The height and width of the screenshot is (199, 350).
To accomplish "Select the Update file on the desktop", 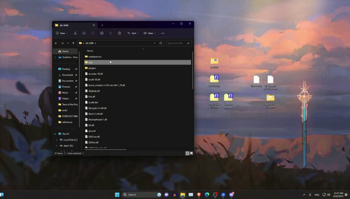I will tap(256, 81).
